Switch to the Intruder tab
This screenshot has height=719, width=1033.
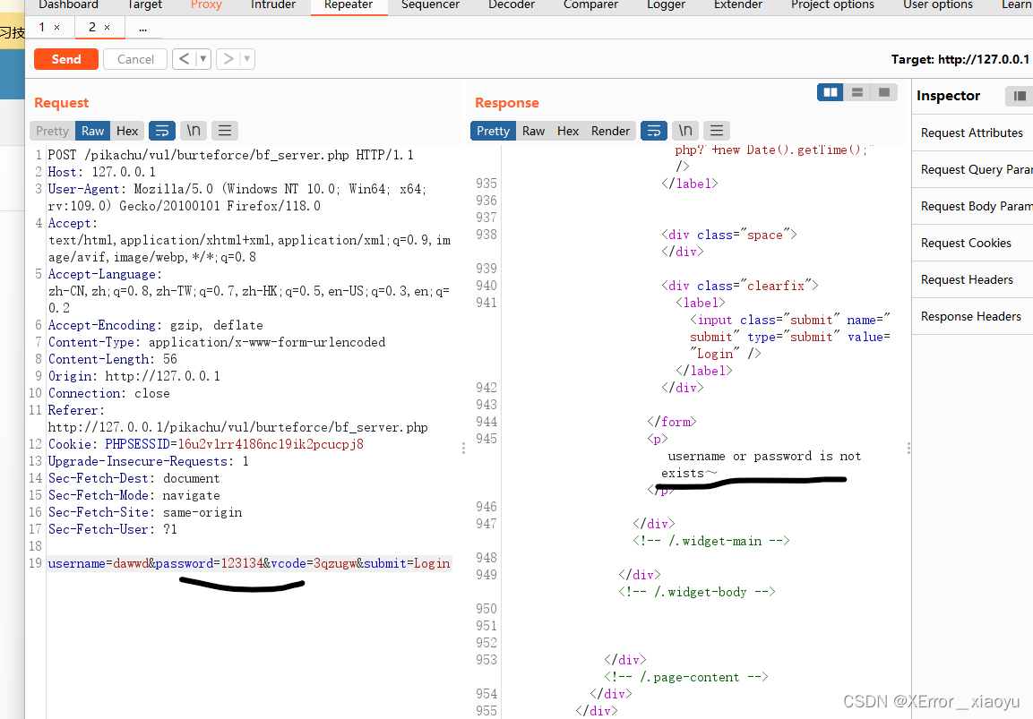pyautogui.click(x=273, y=4)
